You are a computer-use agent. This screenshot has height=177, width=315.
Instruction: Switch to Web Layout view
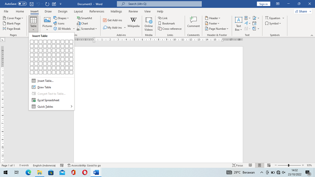(x=269, y=165)
